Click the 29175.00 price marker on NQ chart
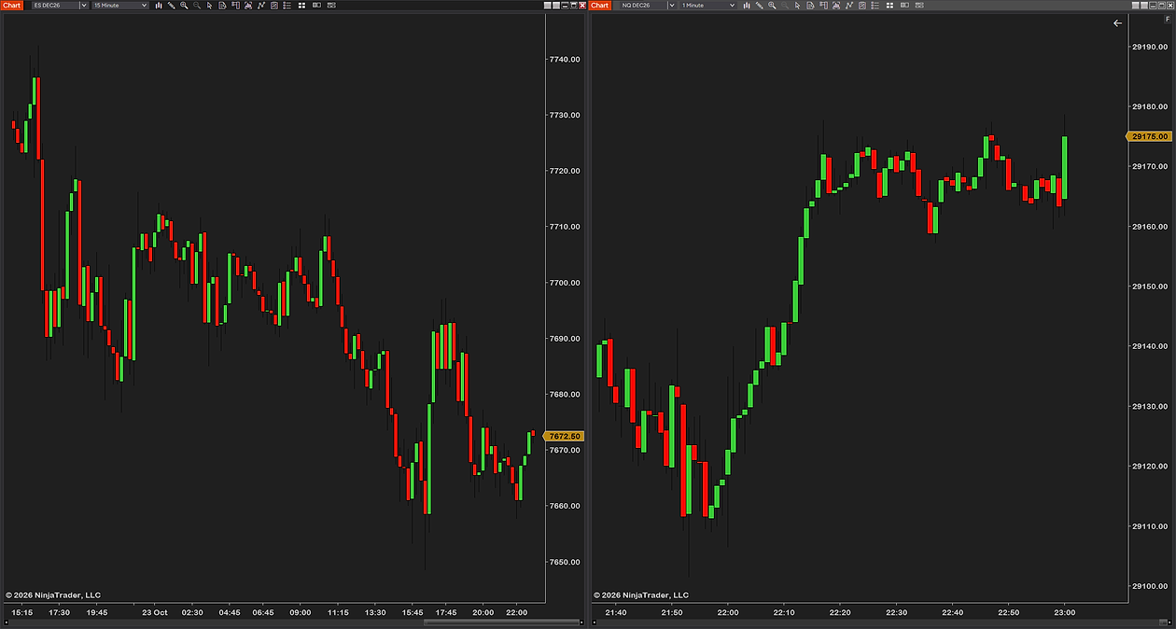 pyautogui.click(x=1149, y=136)
